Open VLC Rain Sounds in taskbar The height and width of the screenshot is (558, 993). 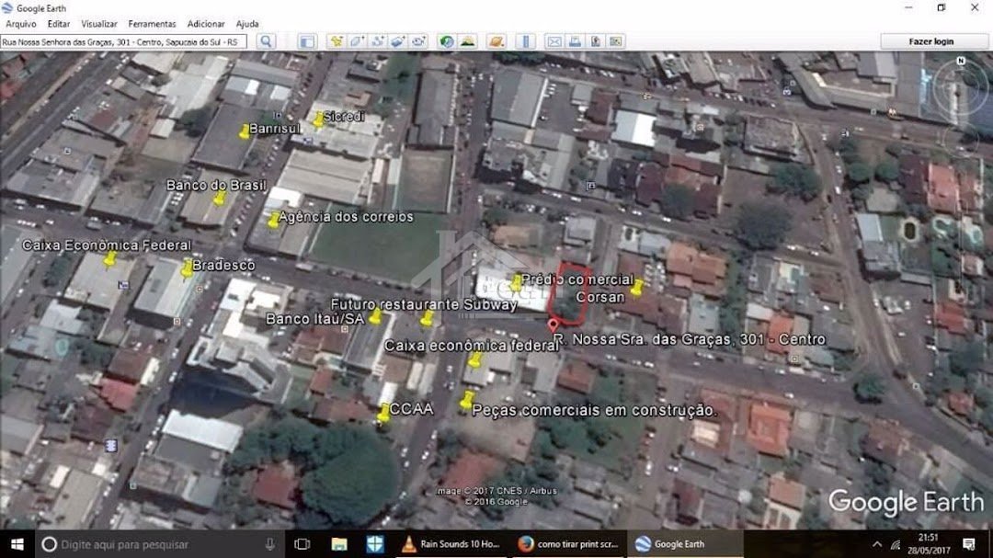coord(452,544)
